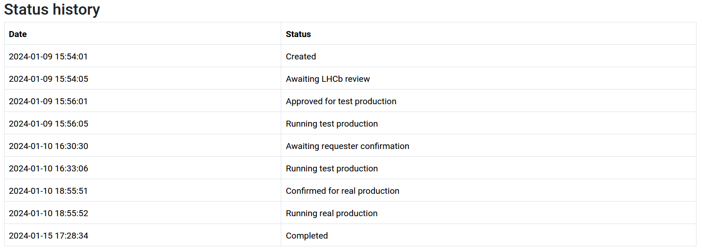Screen dimensions: 702x250
Task: Click the 2024-01-10 16:33:06 date cell
Action: (x=48, y=169)
